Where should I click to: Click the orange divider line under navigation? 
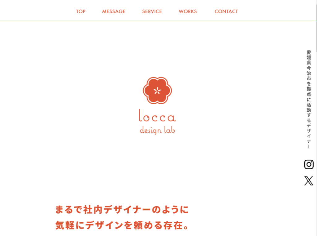tap(158, 21)
